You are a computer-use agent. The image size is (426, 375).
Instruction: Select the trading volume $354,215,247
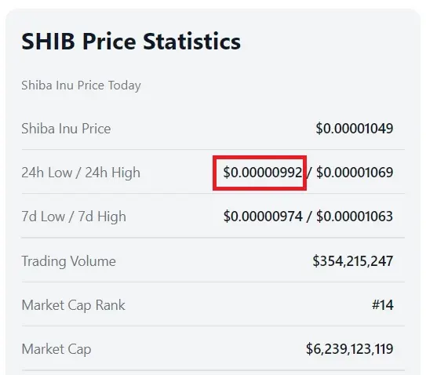(x=352, y=261)
